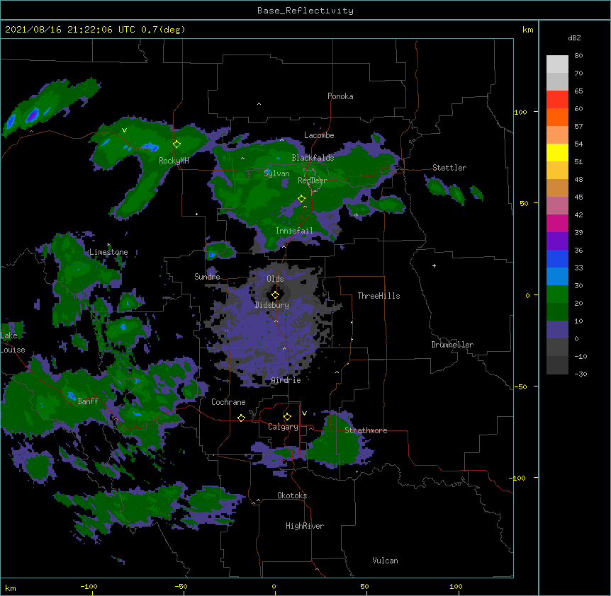The height and width of the screenshot is (596, 611).
Task: Click the ThreeHills label
Action: click(379, 296)
